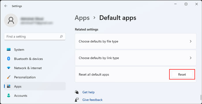Image resolution: width=202 pixels, height=104 pixels.
Task: Open Network & internet settings
Action: [35, 68]
